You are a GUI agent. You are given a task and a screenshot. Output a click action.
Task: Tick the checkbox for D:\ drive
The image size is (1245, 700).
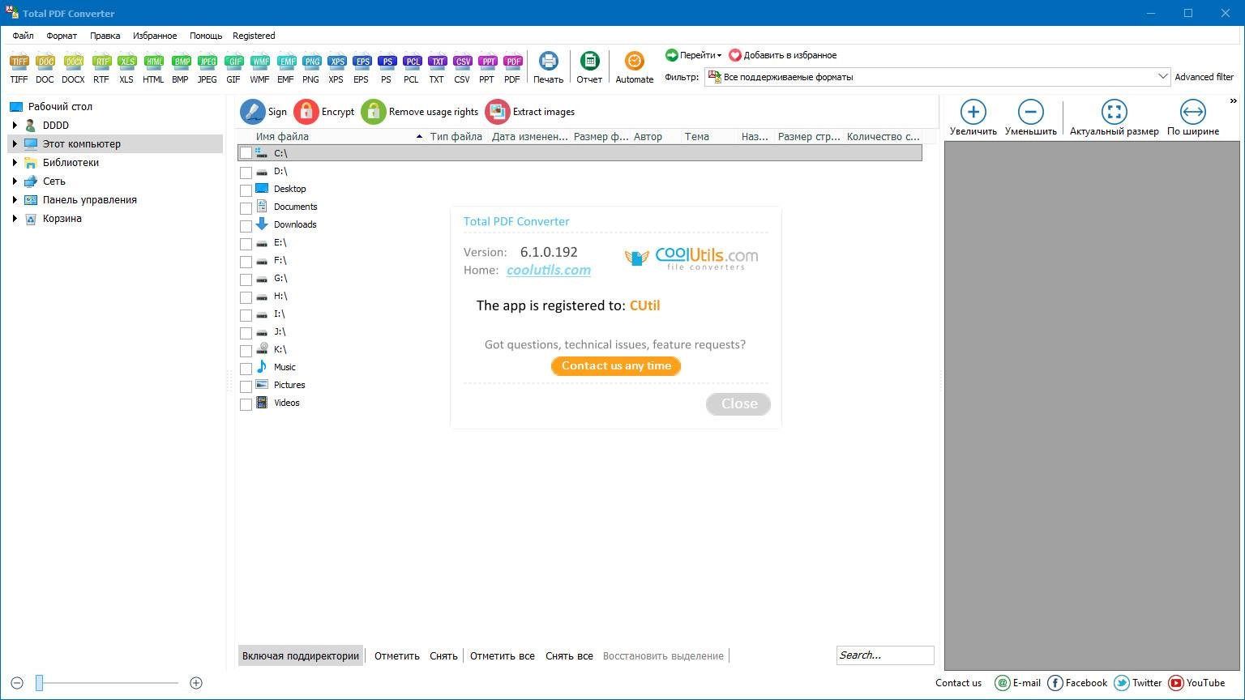pos(246,173)
